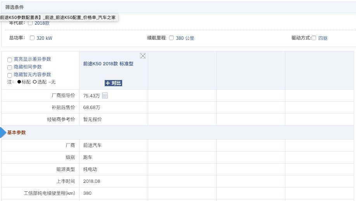Click the 四驱 link text
Viewport: 356px width, 201px height.
(x=323, y=38)
